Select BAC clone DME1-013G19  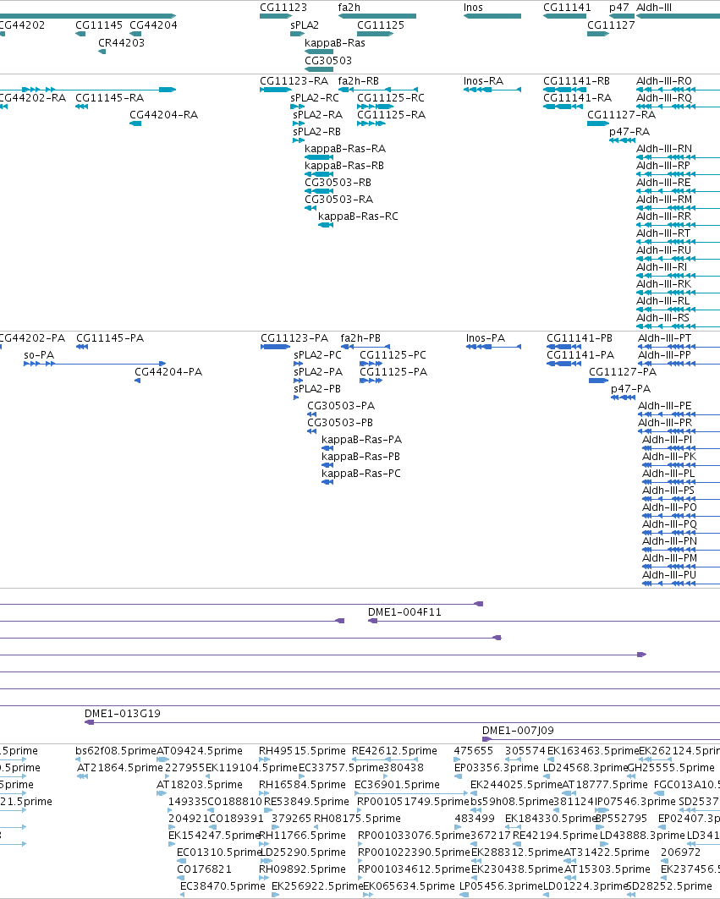[122, 714]
